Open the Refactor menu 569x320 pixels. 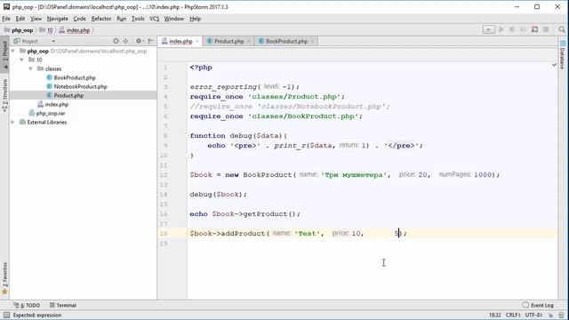(101, 19)
